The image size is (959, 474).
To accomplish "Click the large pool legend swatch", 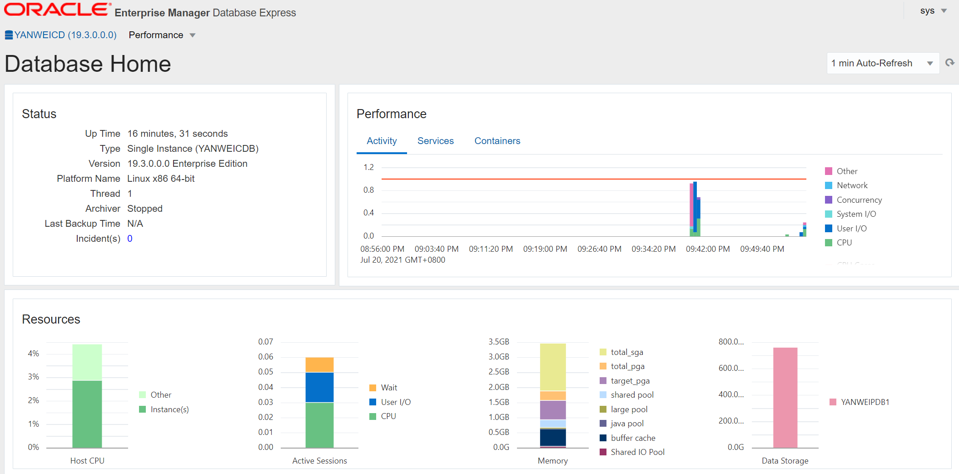I will [x=603, y=409].
